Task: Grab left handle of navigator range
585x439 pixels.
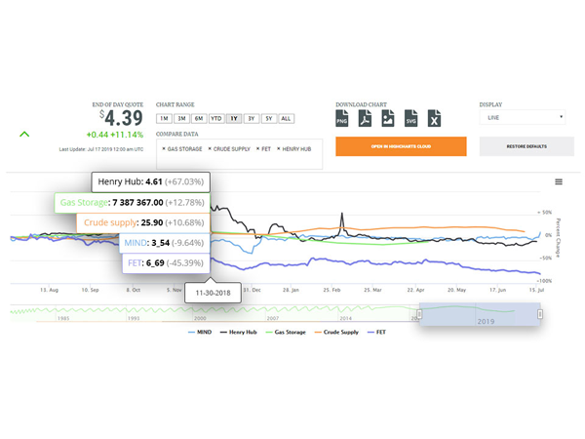Action: [x=419, y=314]
